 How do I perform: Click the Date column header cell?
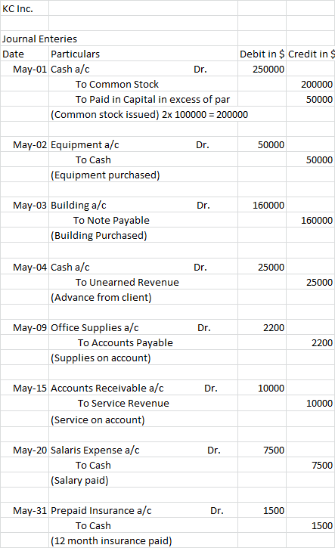click(x=24, y=54)
